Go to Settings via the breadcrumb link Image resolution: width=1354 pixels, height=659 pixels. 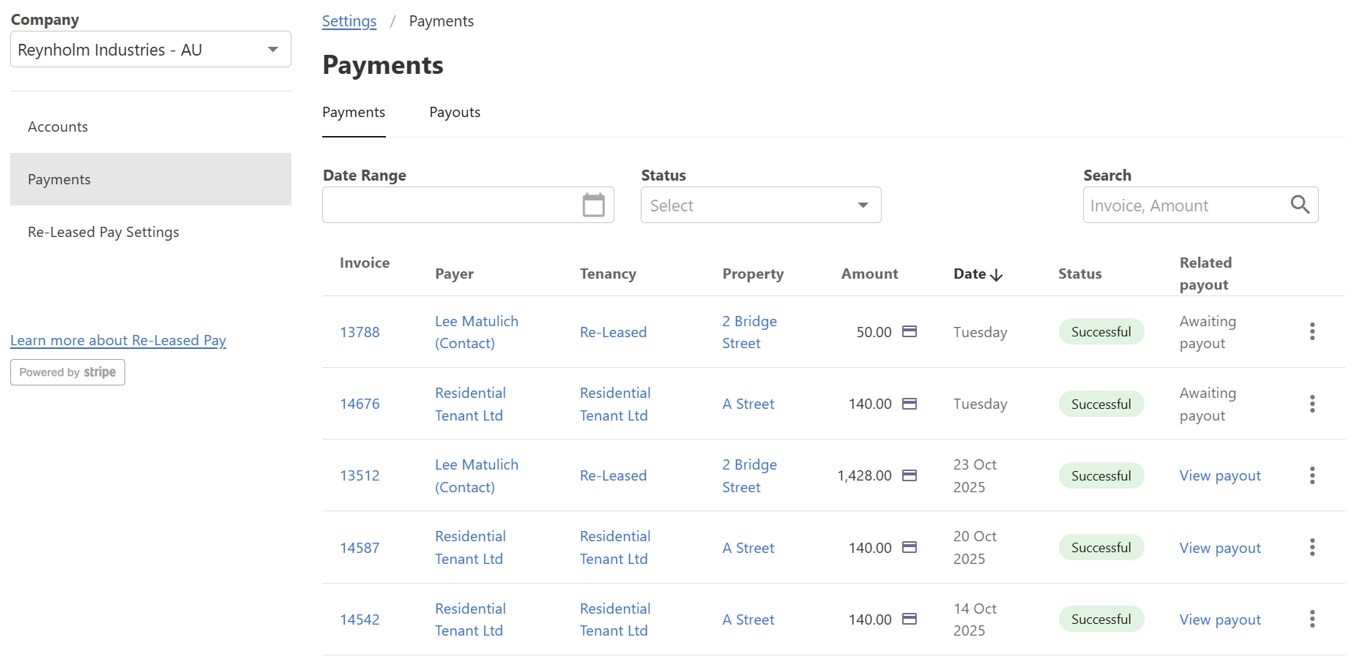point(349,21)
